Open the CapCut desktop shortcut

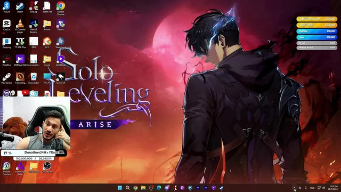click(x=6, y=25)
